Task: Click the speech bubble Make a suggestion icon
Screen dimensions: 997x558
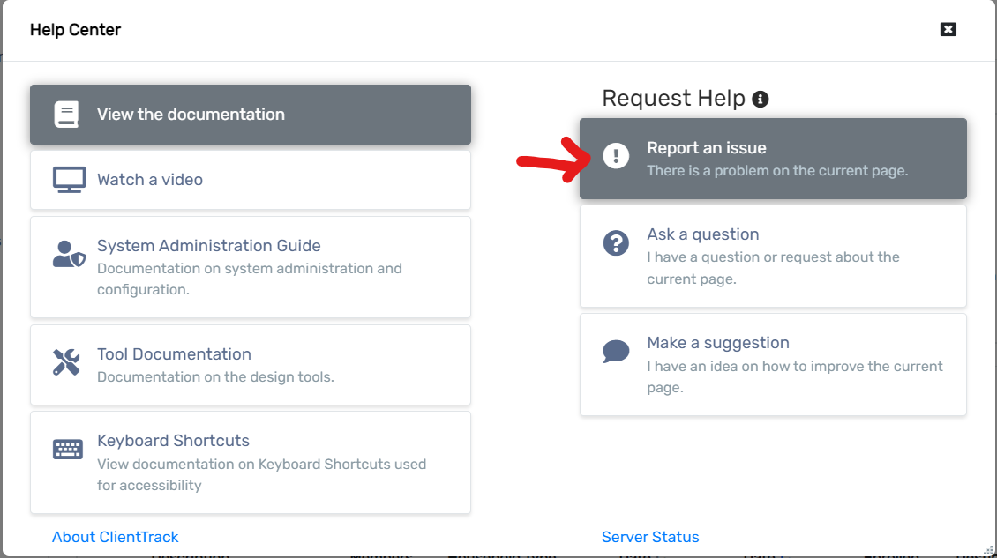Action: (616, 352)
